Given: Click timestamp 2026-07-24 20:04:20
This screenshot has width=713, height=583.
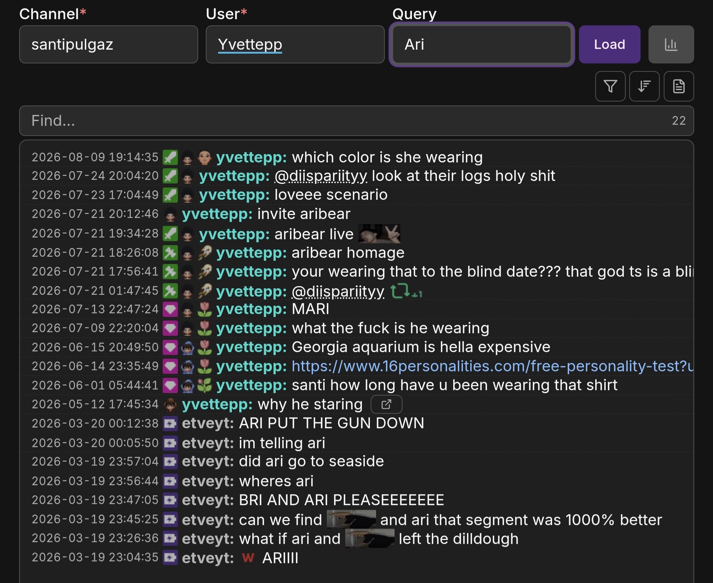Looking at the screenshot, I should [95, 176].
